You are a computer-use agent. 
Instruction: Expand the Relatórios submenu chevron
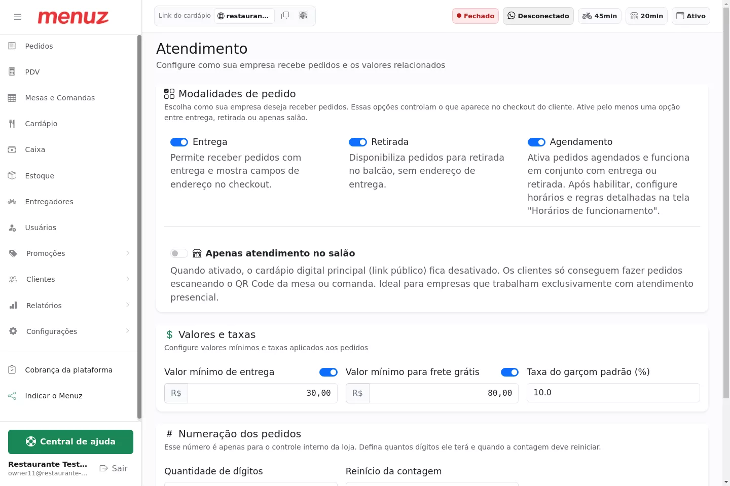point(127,305)
